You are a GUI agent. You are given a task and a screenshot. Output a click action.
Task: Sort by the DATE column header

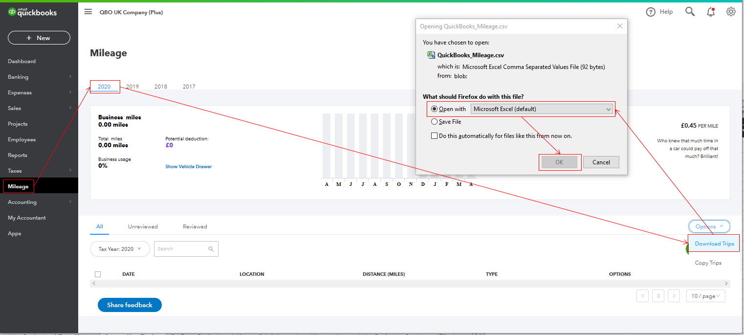pos(129,274)
